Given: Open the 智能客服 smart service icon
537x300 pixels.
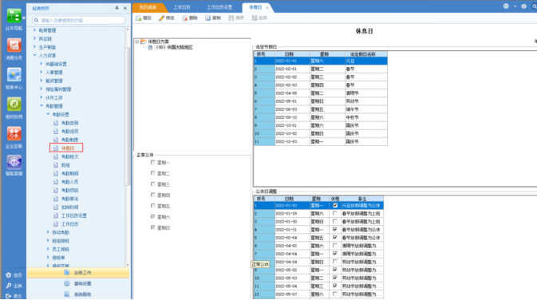Looking at the screenshot, I should [x=14, y=162].
